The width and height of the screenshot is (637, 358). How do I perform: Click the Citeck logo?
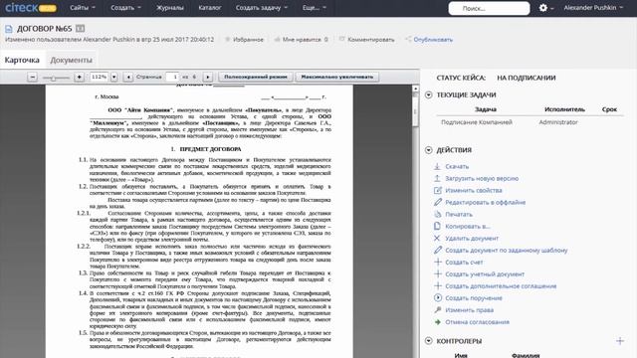pos(31,8)
